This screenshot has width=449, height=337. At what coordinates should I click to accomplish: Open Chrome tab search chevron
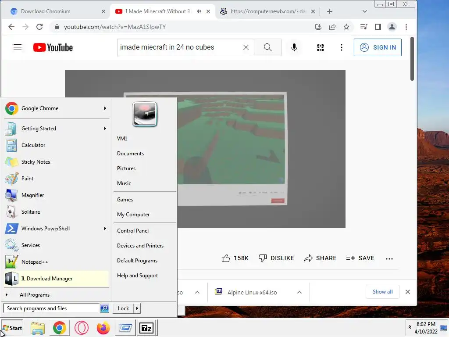[x=364, y=11]
